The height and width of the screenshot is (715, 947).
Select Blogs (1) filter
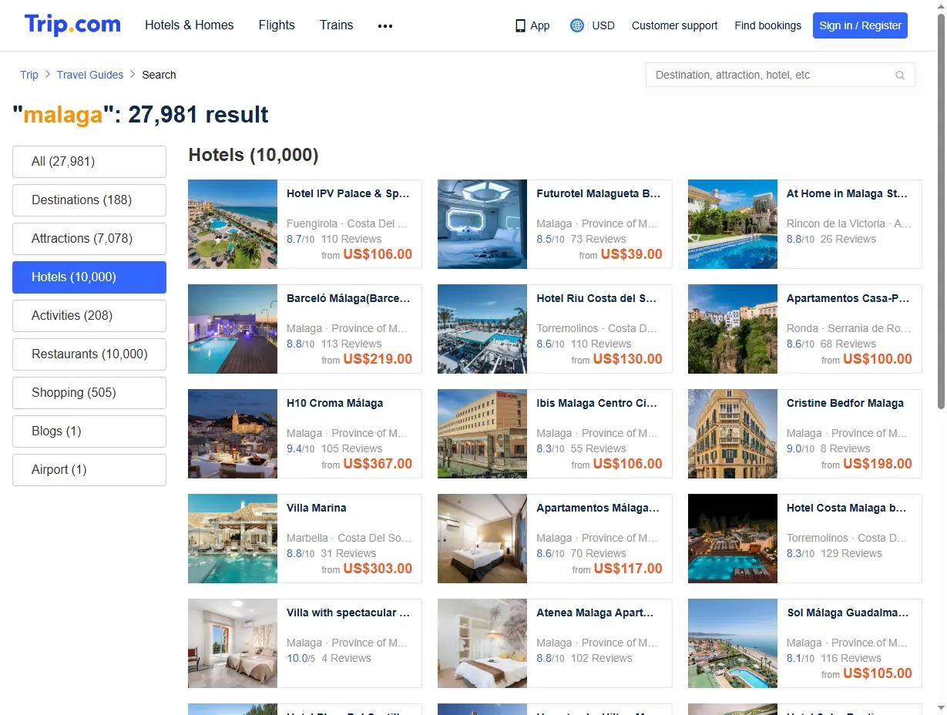coord(89,431)
